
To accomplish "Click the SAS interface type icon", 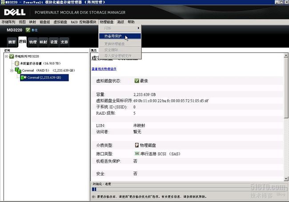I will tap(137, 154).
